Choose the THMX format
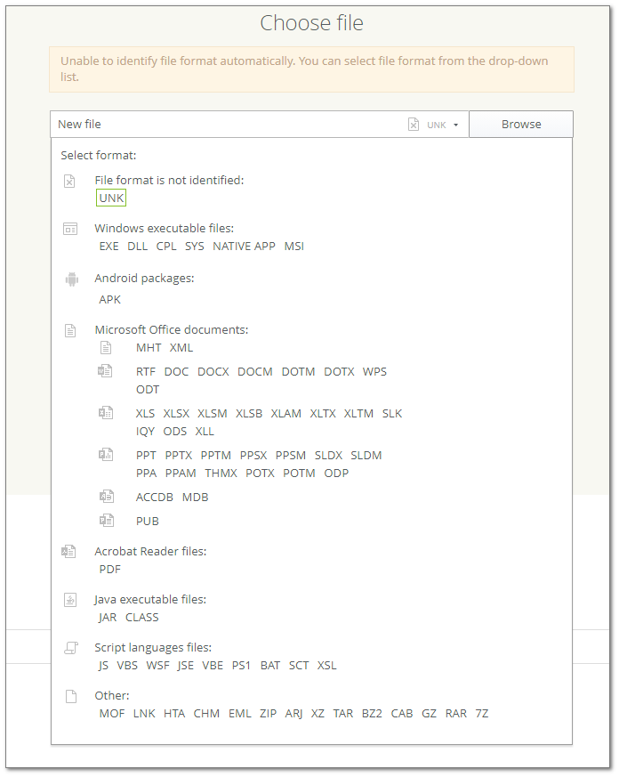 [x=221, y=473]
